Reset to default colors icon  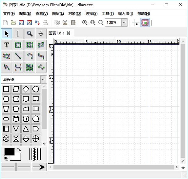point(6,159)
